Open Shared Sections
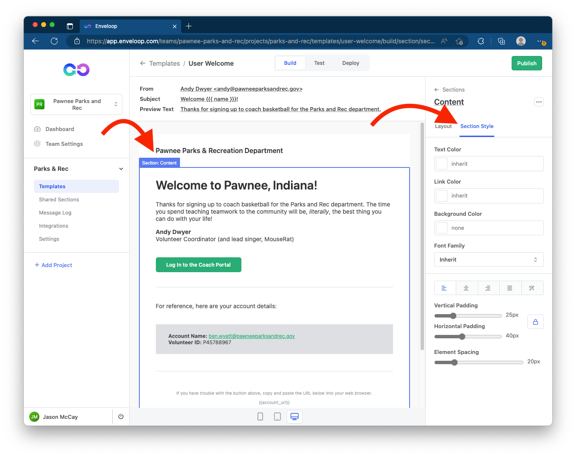 59,199
